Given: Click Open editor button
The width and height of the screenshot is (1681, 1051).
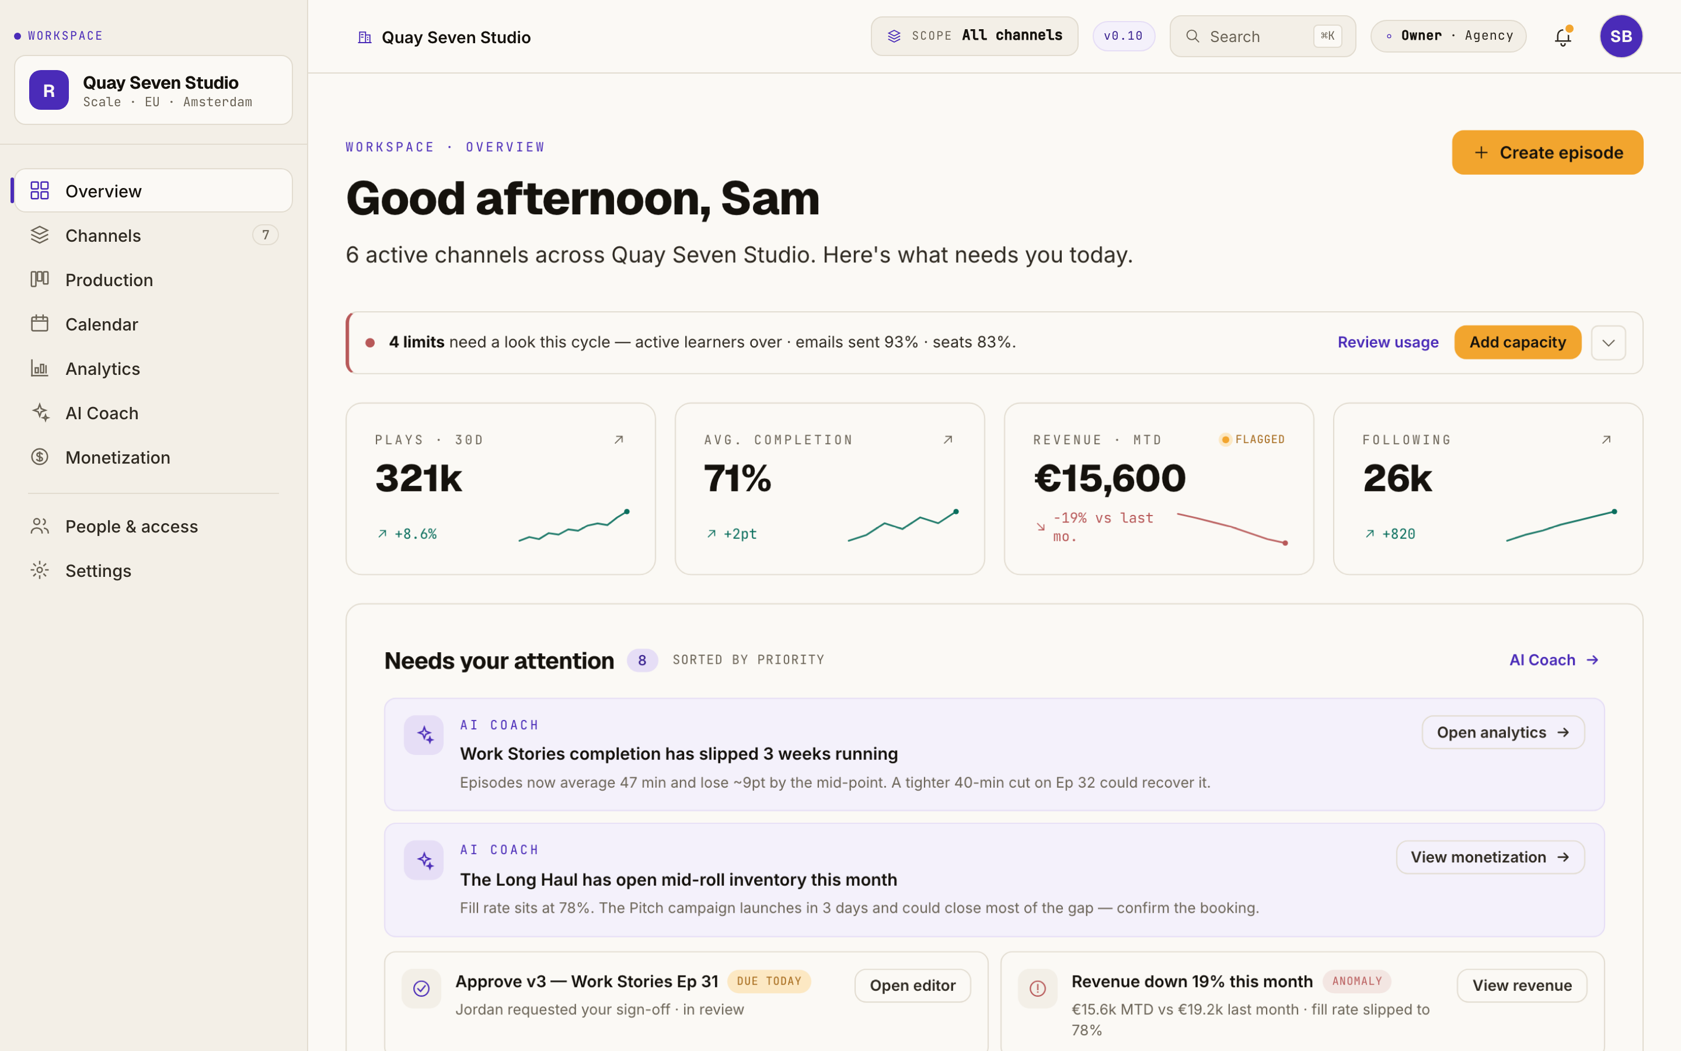Looking at the screenshot, I should coord(912,986).
